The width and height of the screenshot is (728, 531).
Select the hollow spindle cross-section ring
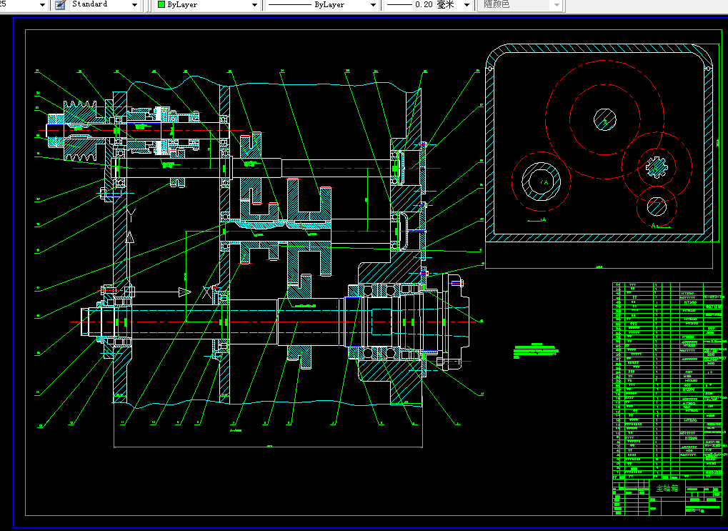pos(541,182)
